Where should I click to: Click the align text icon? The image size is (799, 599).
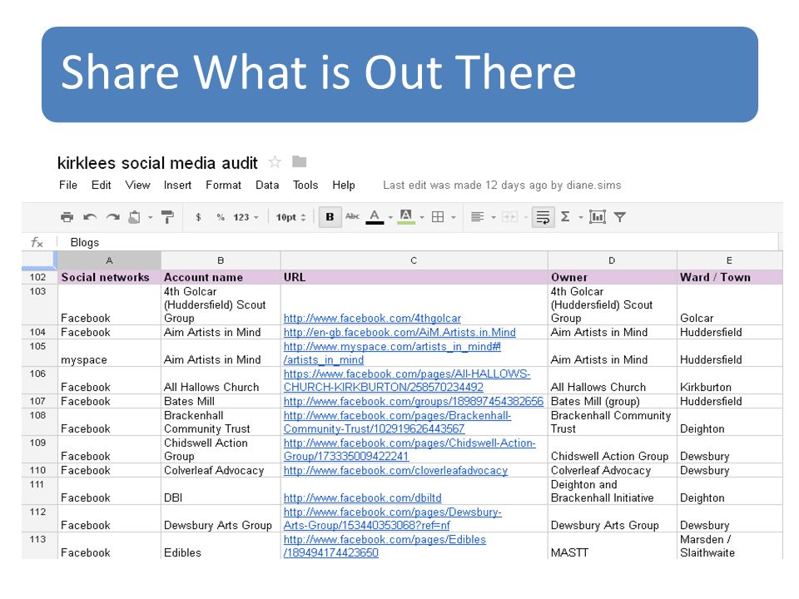click(x=477, y=217)
